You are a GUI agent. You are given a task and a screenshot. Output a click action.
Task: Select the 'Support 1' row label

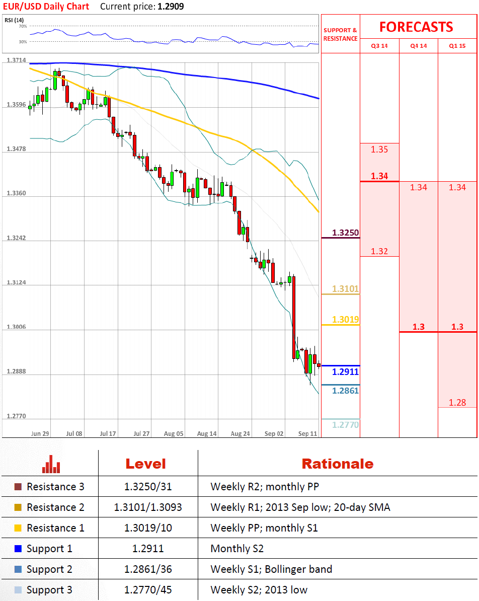[49, 549]
